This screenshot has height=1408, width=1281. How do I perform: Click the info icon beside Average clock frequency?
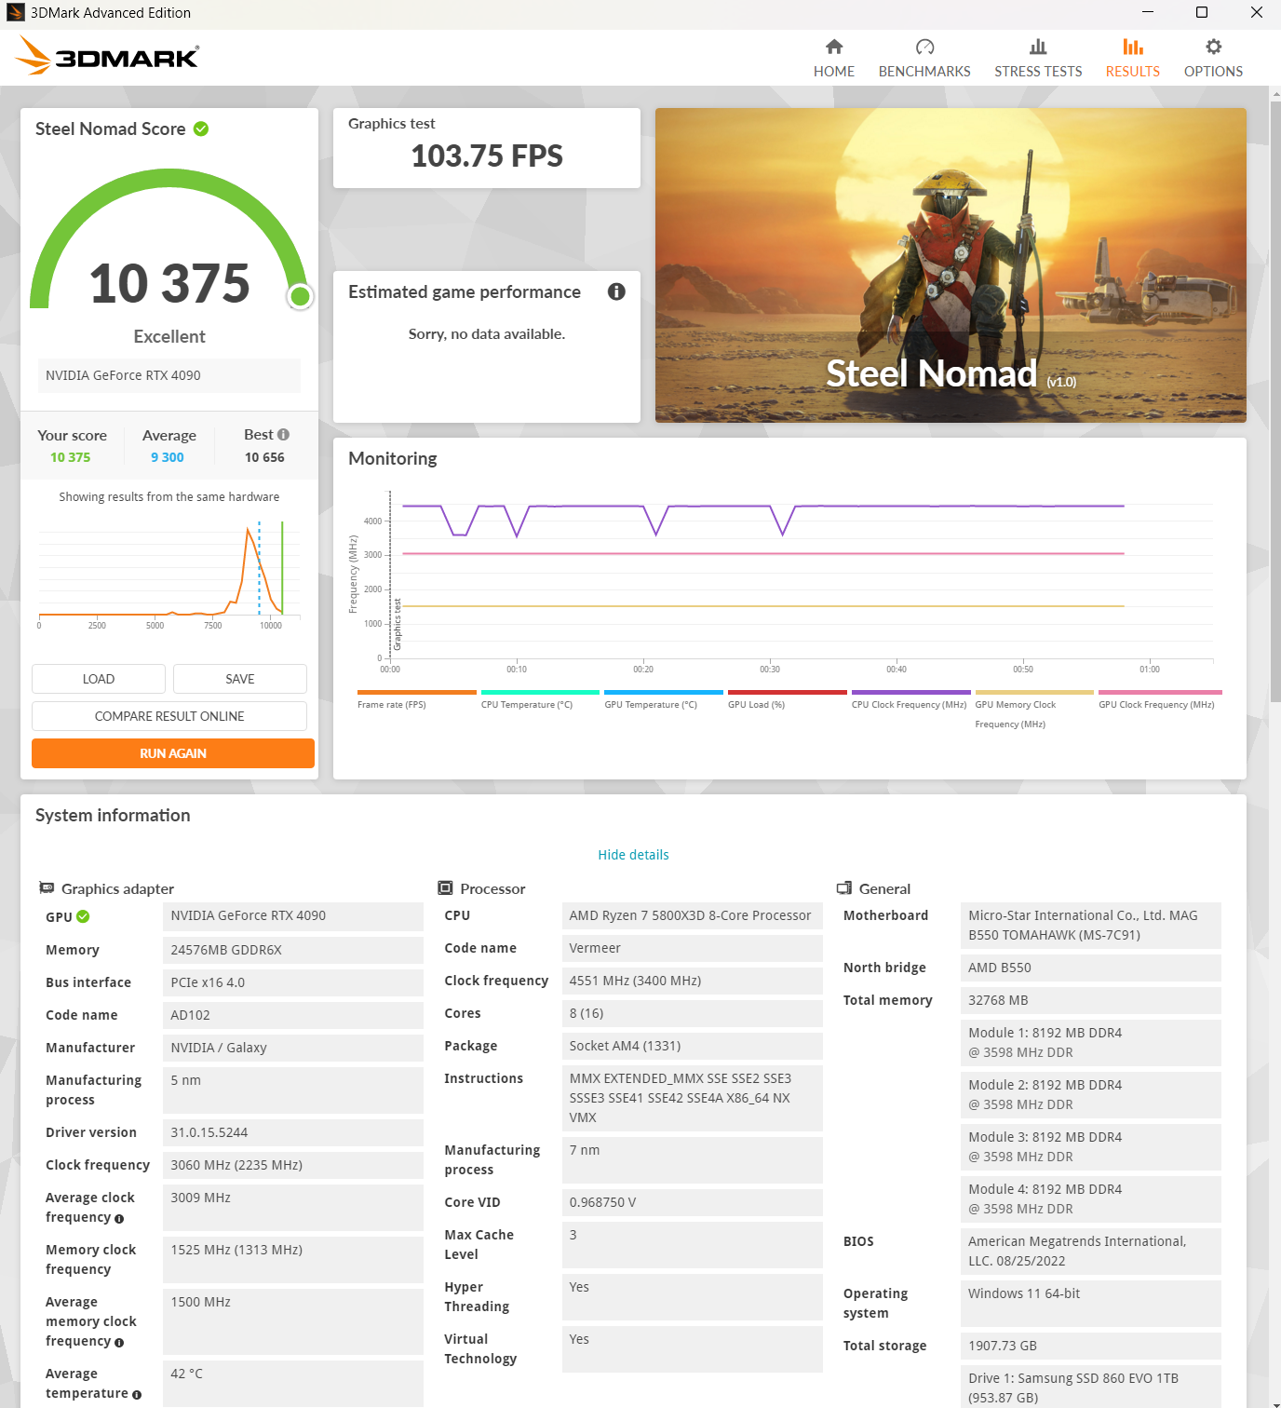pyautogui.click(x=119, y=1218)
